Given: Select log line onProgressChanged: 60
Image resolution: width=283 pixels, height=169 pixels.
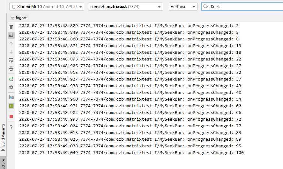Looking at the screenshot, I should click(x=130, y=106).
